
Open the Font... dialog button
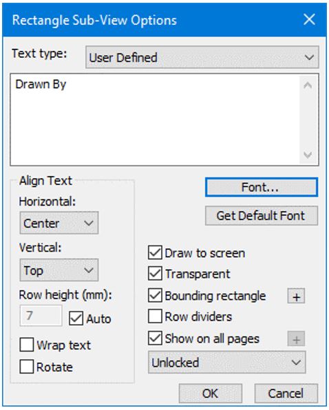click(262, 187)
